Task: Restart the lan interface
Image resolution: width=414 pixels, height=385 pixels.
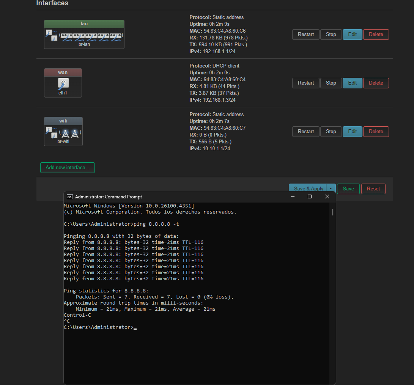Action: 305,35
